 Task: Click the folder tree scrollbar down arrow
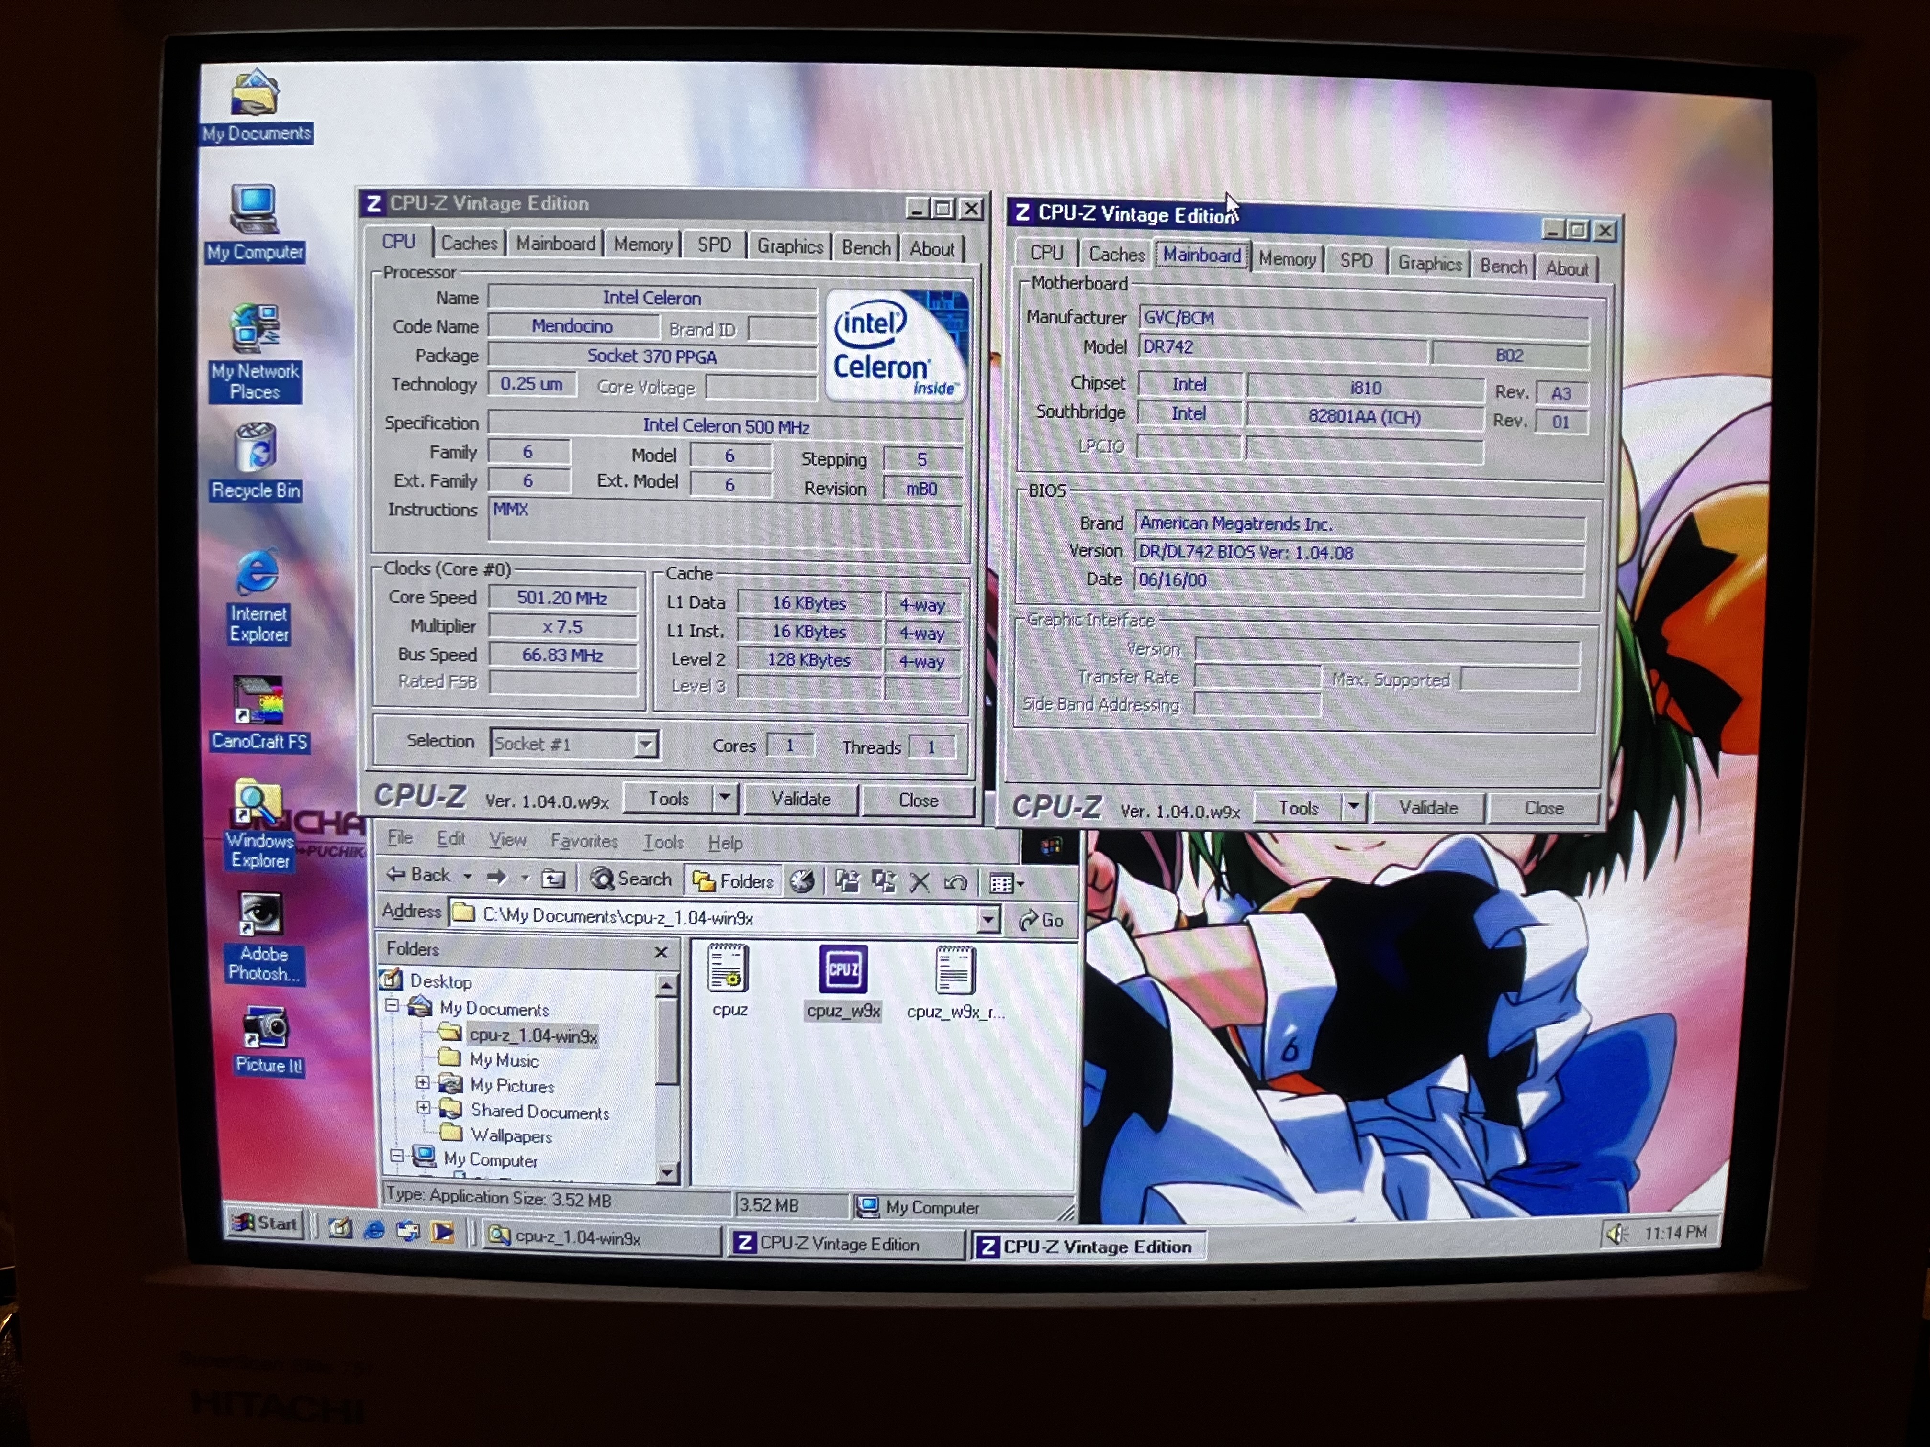(x=667, y=1172)
